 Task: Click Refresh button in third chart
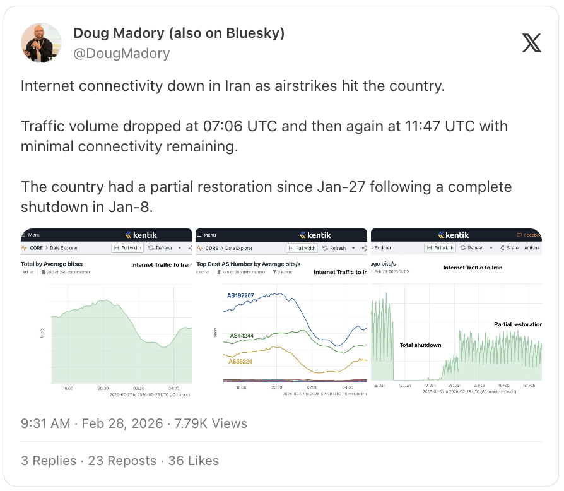pos(472,248)
